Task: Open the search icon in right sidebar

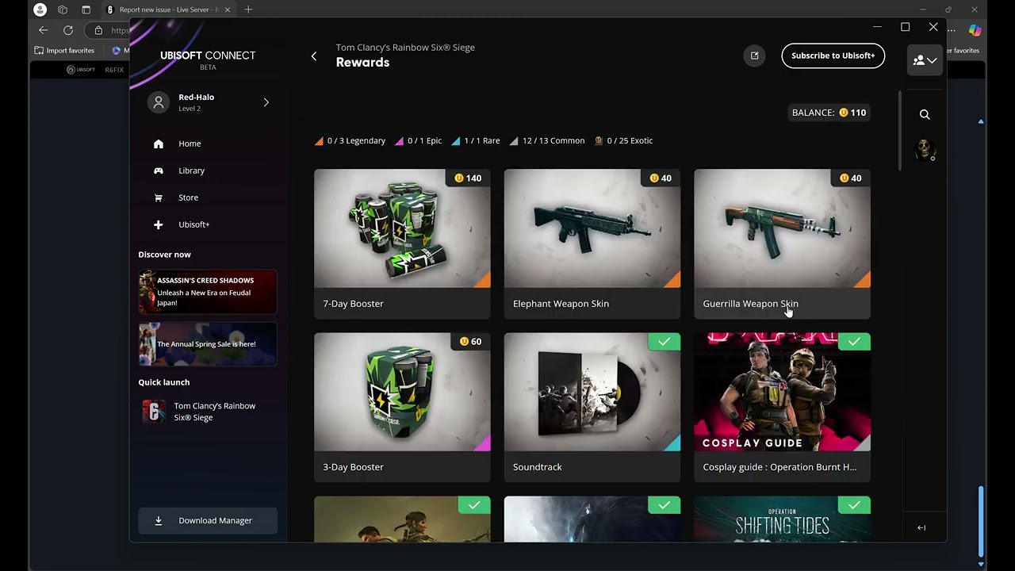Action: (x=925, y=114)
